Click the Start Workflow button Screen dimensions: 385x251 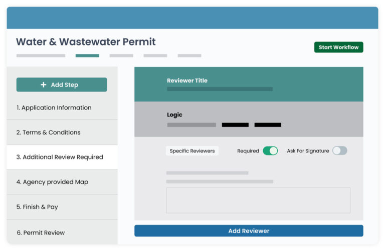tap(338, 47)
